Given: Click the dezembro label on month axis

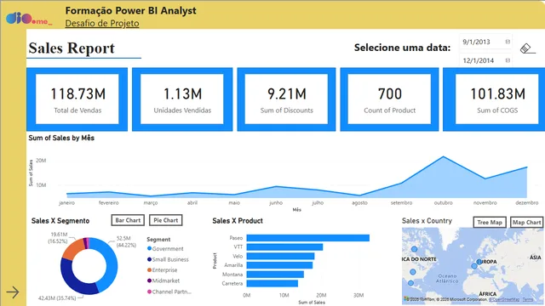Looking at the screenshot, I should (x=527, y=202).
